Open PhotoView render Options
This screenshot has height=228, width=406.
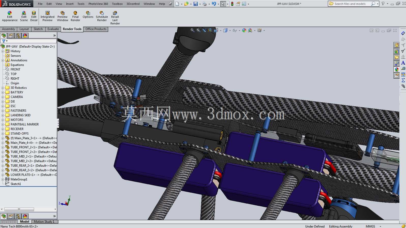pos(88,15)
